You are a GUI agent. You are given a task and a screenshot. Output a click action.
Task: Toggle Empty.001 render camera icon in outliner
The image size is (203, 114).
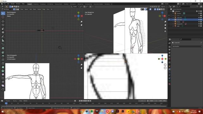tap(201, 24)
